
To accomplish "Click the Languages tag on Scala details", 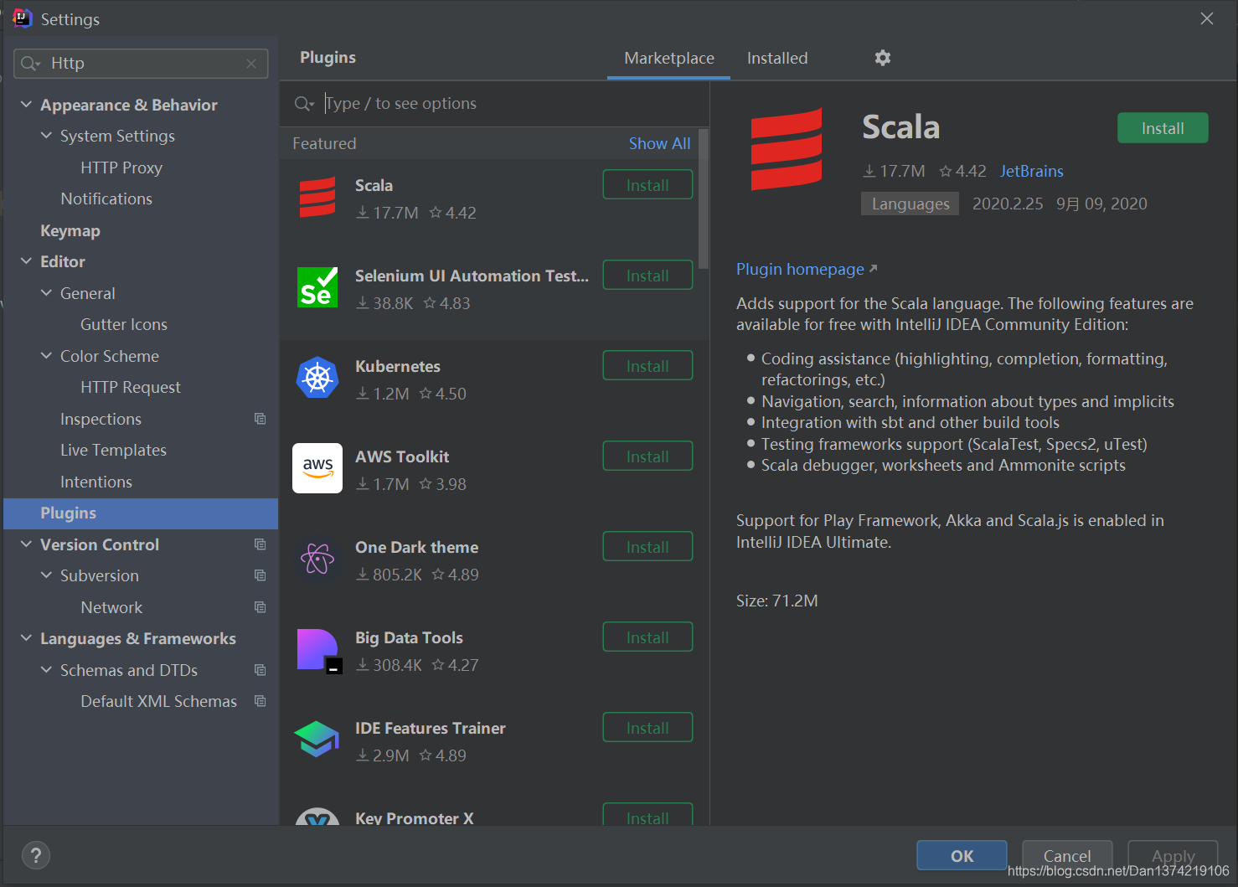I will tap(910, 204).
